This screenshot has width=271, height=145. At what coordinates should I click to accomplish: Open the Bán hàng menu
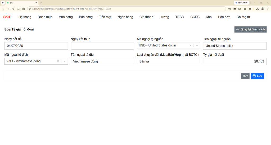(86, 17)
